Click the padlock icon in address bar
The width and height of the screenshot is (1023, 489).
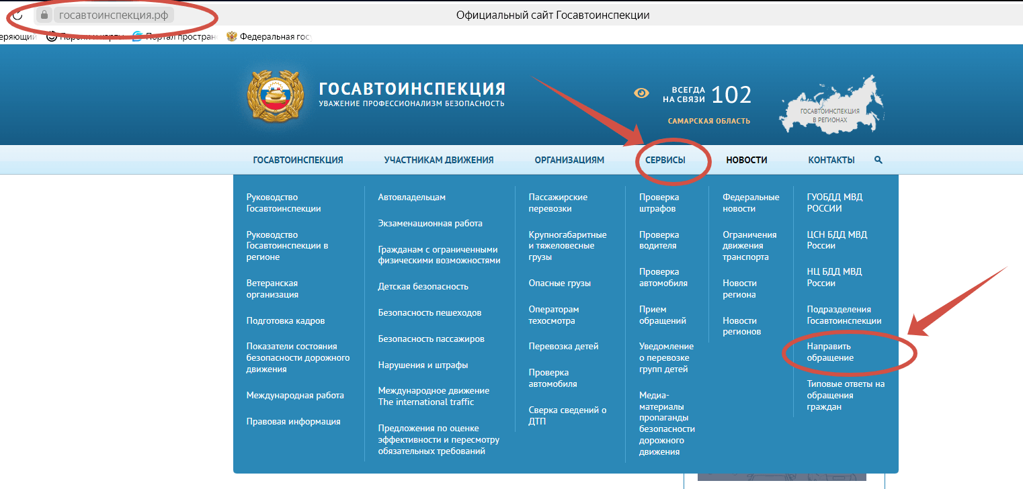[44, 15]
